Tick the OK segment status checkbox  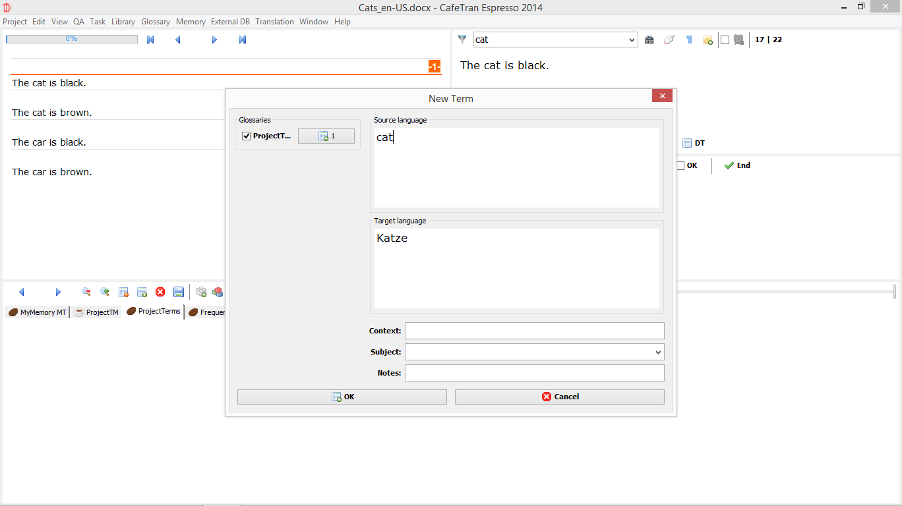tap(680, 166)
